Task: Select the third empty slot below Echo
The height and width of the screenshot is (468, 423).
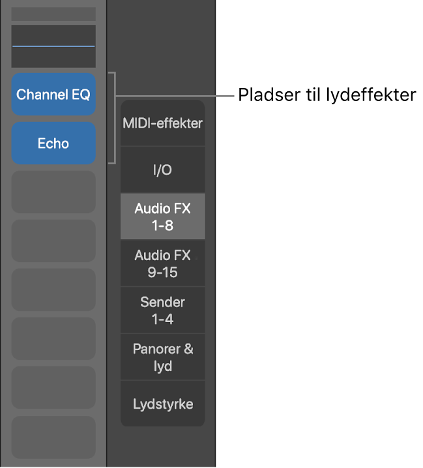Action: pyautogui.click(x=53, y=290)
